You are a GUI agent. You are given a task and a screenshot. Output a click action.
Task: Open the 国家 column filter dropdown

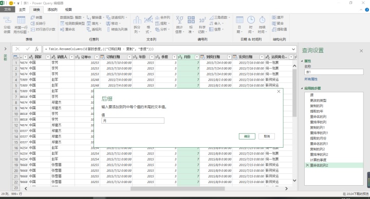48,57
